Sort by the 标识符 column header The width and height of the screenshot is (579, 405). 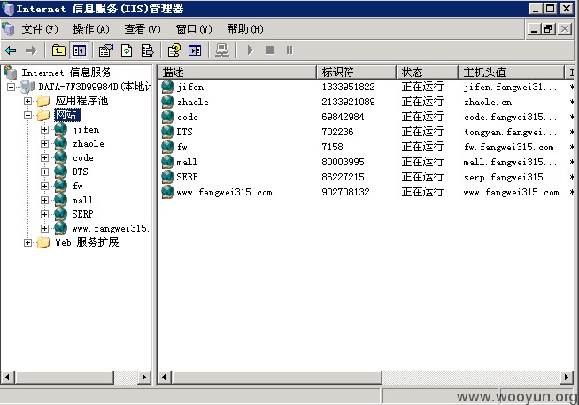pyautogui.click(x=356, y=73)
